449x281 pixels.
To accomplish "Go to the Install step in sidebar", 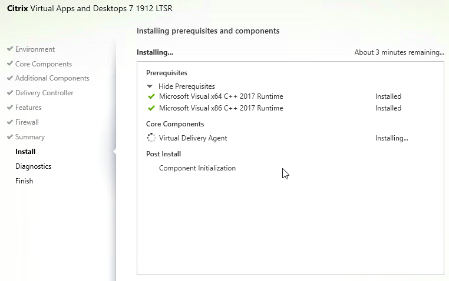I will coord(25,152).
